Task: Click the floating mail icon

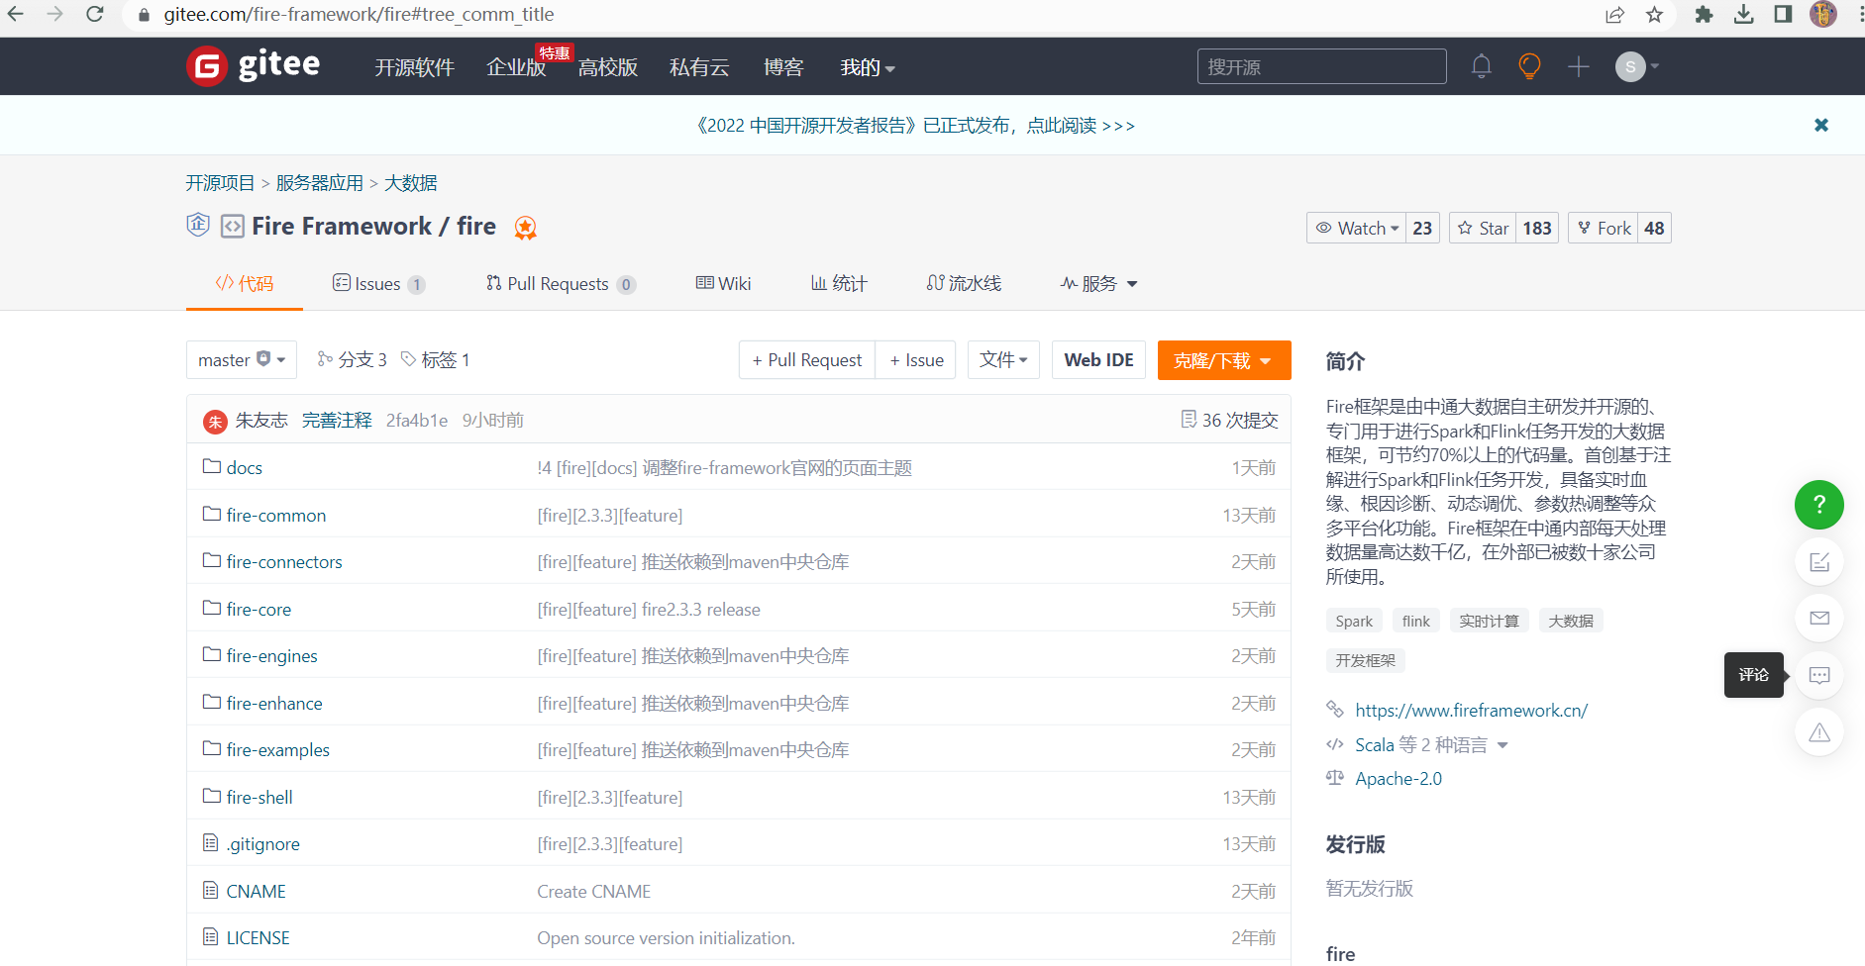Action: click(x=1818, y=618)
